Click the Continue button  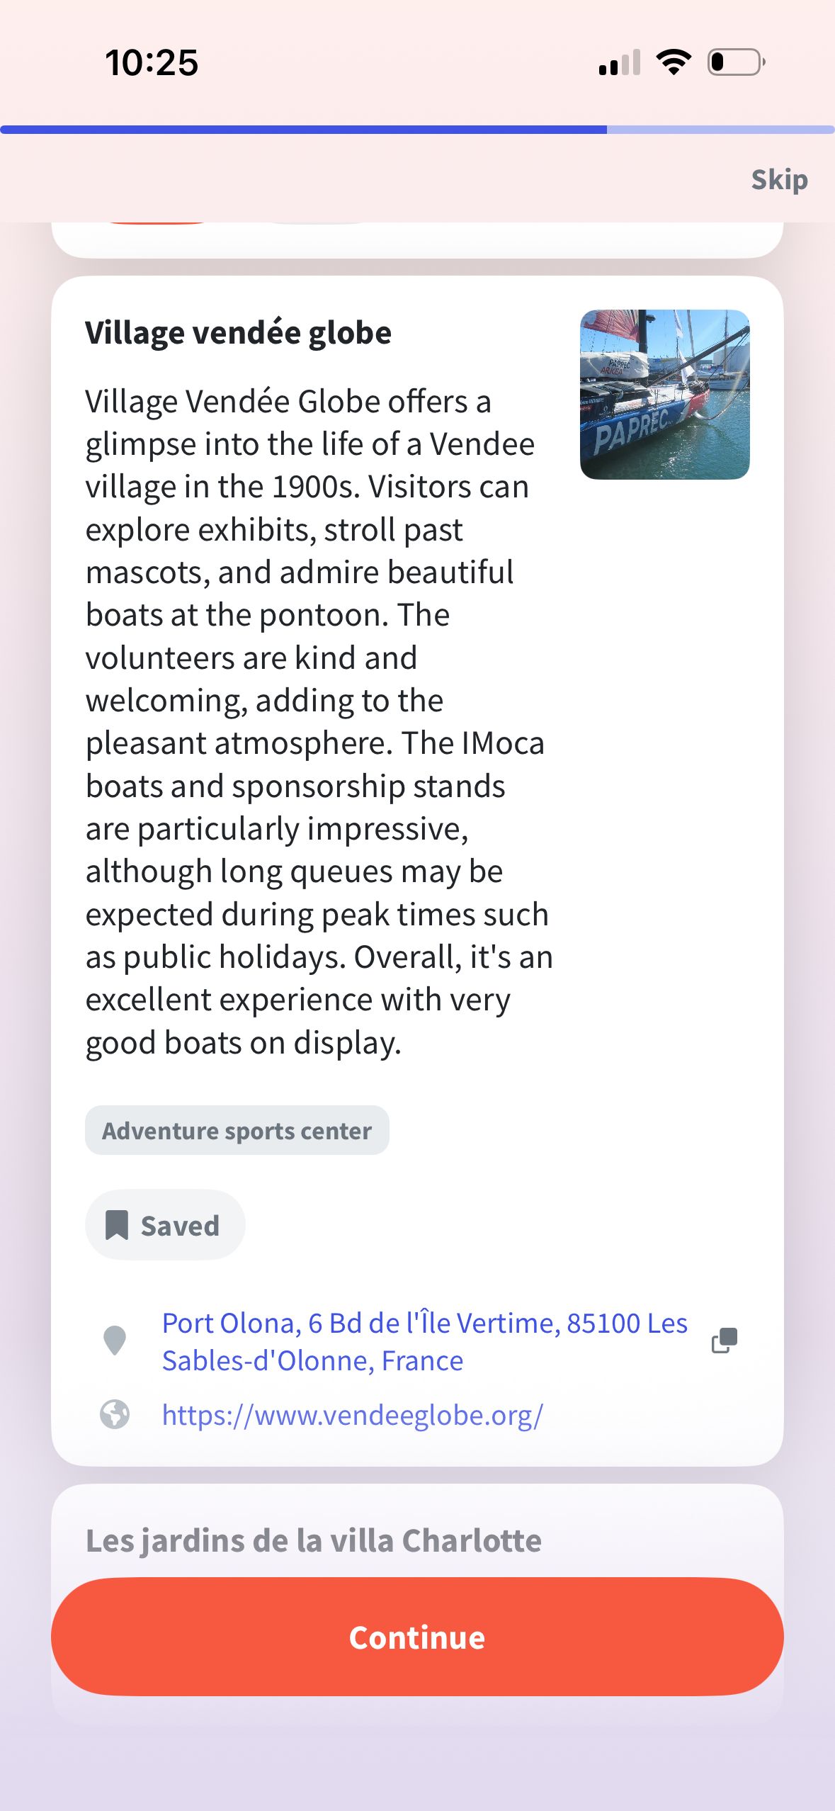[417, 1637]
